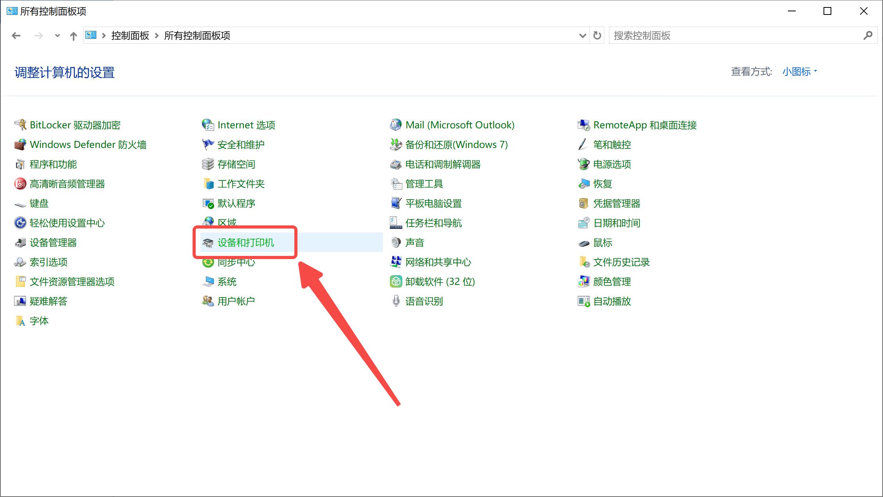Click the 颜色管理 icon
The height and width of the screenshot is (497, 883).
(x=584, y=281)
